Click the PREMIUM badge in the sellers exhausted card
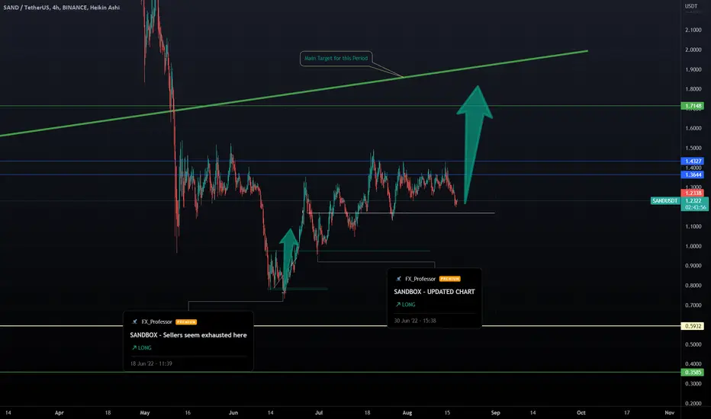Image resolution: width=711 pixels, height=419 pixels. [186, 322]
